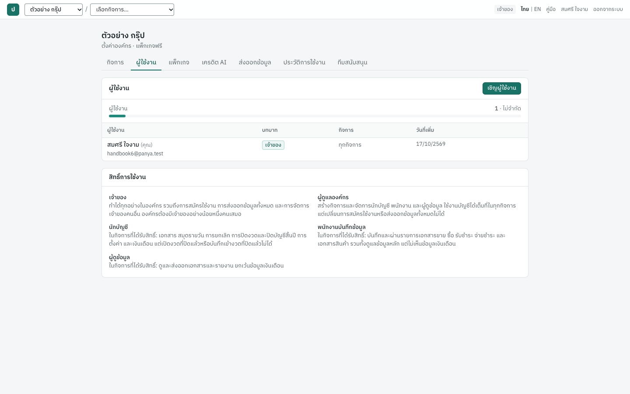
Task: Click the เจ้าของ role badge in user row
Action: tap(273, 145)
